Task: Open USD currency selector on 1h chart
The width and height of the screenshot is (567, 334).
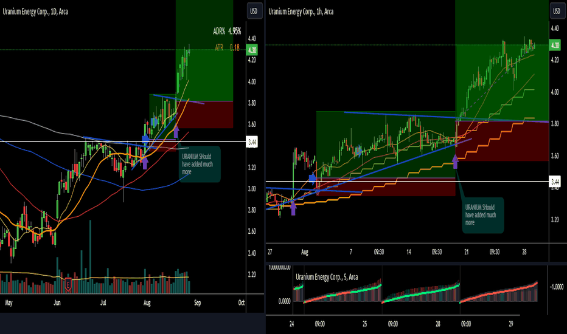Action: [557, 11]
